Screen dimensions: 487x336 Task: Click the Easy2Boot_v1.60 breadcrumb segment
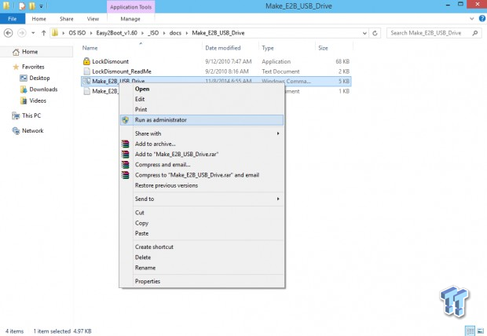(x=116, y=33)
